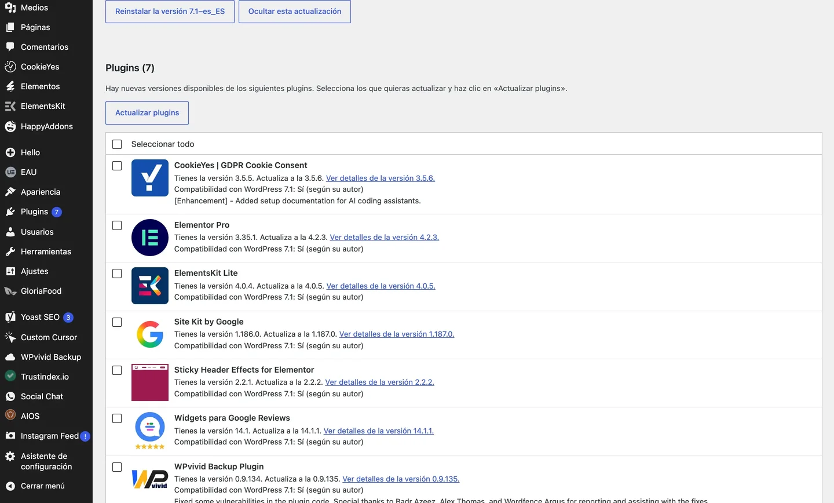834x503 pixels.
Task: Click the AIOS shield icon
Action: coord(10,416)
